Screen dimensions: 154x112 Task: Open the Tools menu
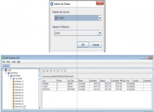13,62
